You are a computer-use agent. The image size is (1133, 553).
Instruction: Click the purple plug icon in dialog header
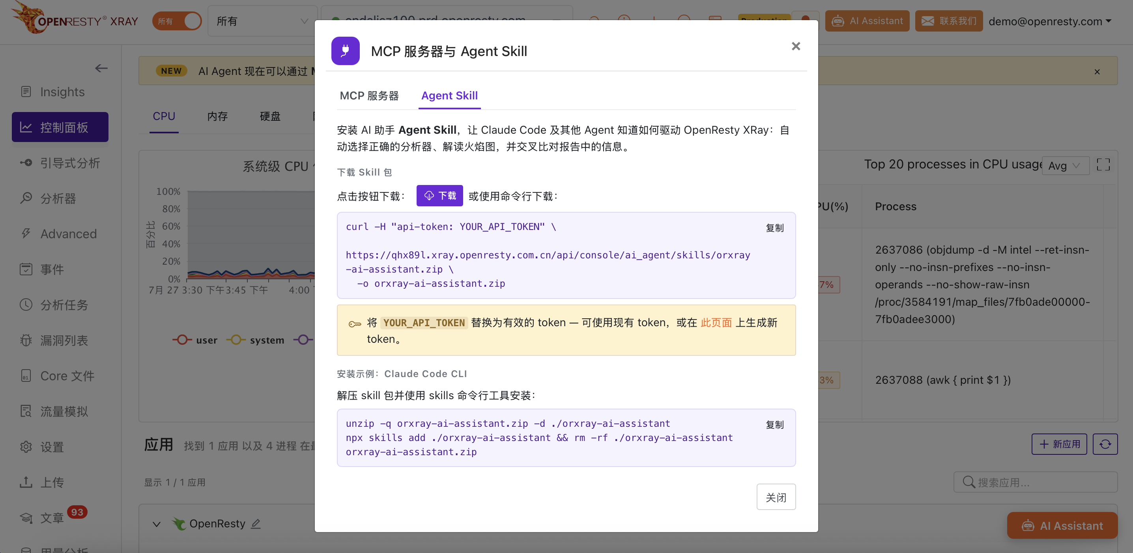(x=345, y=51)
